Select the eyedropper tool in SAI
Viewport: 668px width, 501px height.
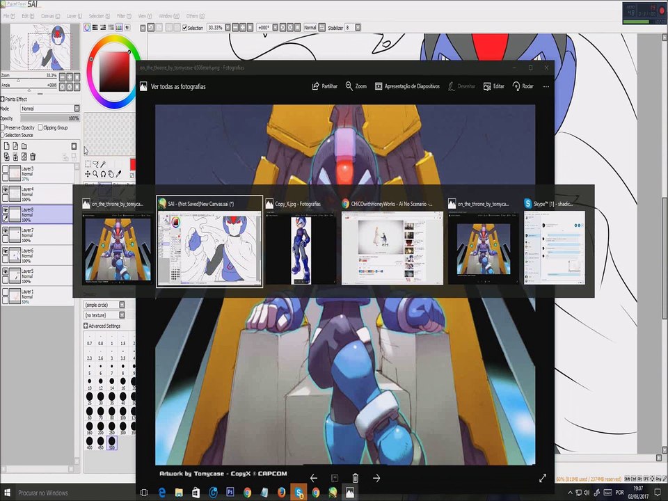[x=118, y=174]
